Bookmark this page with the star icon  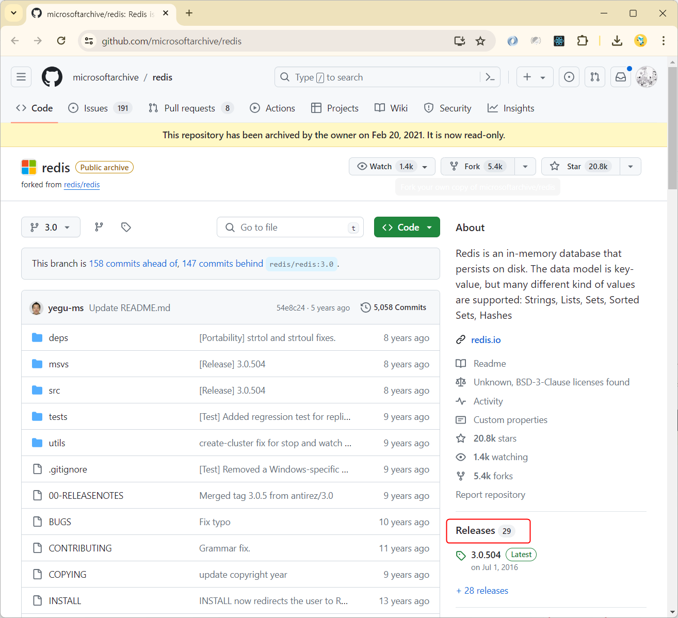[480, 41]
